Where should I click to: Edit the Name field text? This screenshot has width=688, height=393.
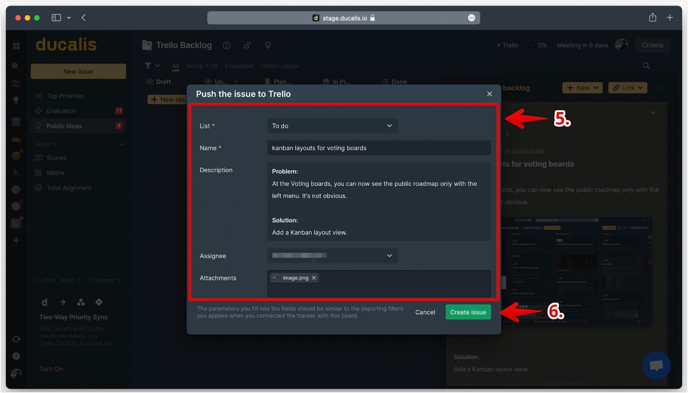click(379, 148)
